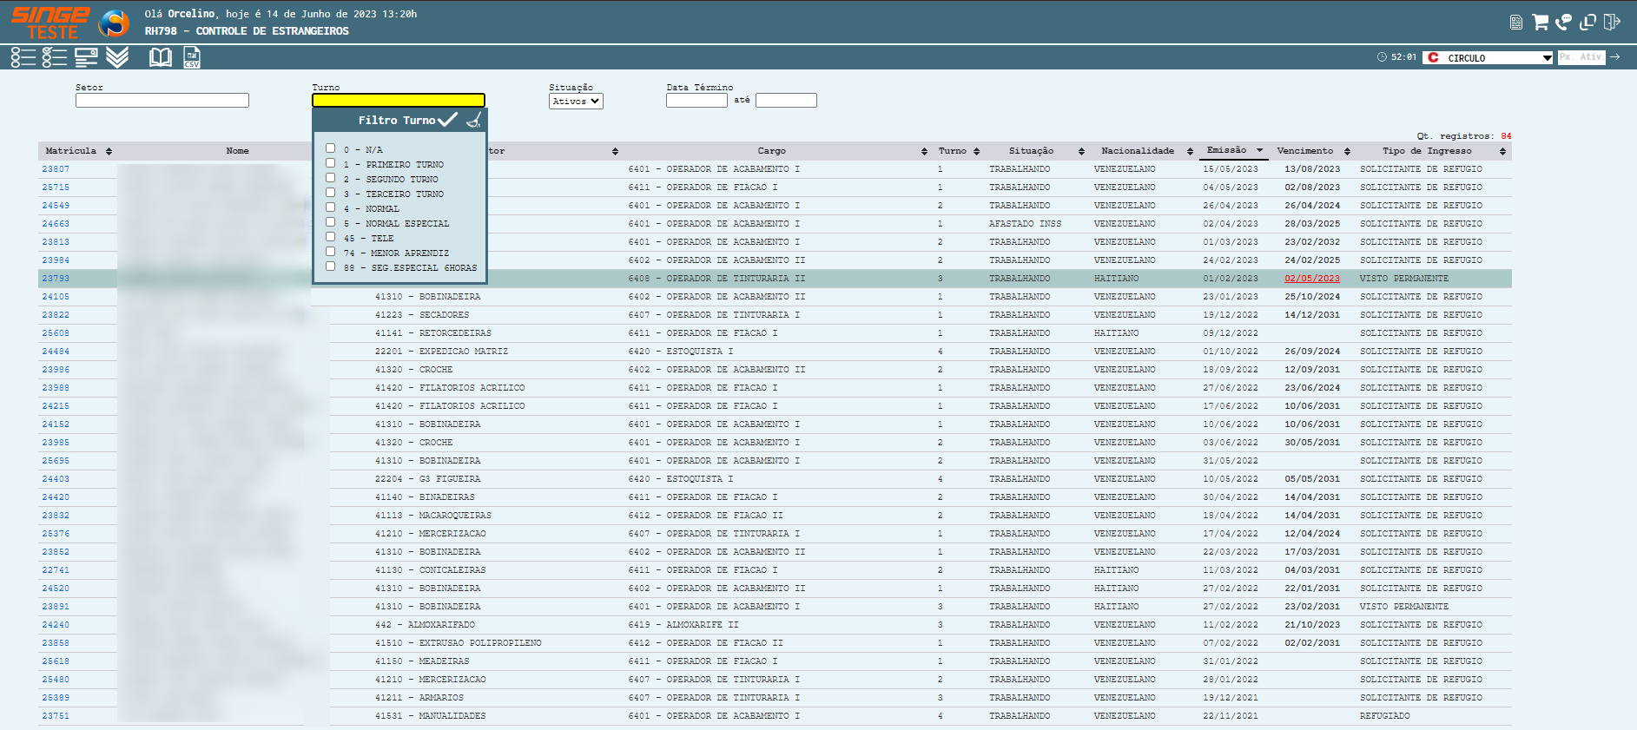1637x730 pixels.
Task: Tick the 1 - PRIMEIRO TURNO checkbox
Action: (x=330, y=163)
